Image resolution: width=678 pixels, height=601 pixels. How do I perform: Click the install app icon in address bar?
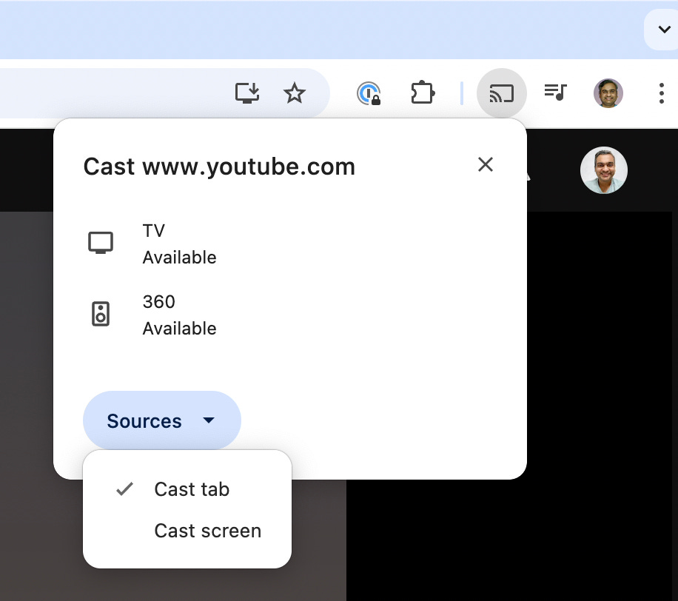247,93
